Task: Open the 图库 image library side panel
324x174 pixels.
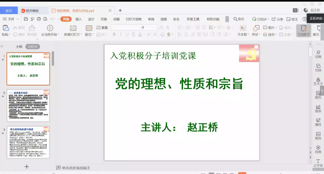Action: click(318, 136)
